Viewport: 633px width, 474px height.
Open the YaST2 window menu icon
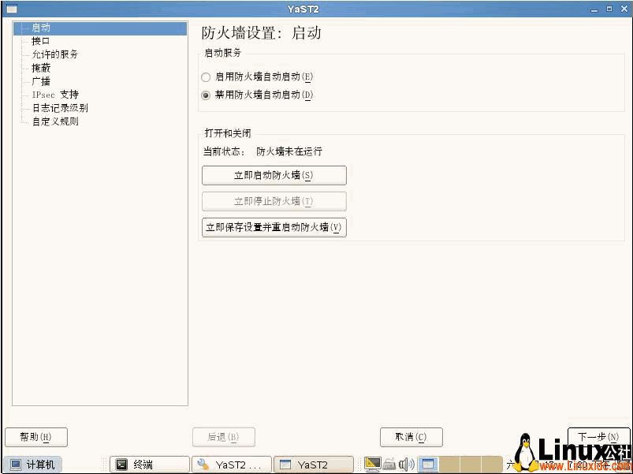pos(12,9)
